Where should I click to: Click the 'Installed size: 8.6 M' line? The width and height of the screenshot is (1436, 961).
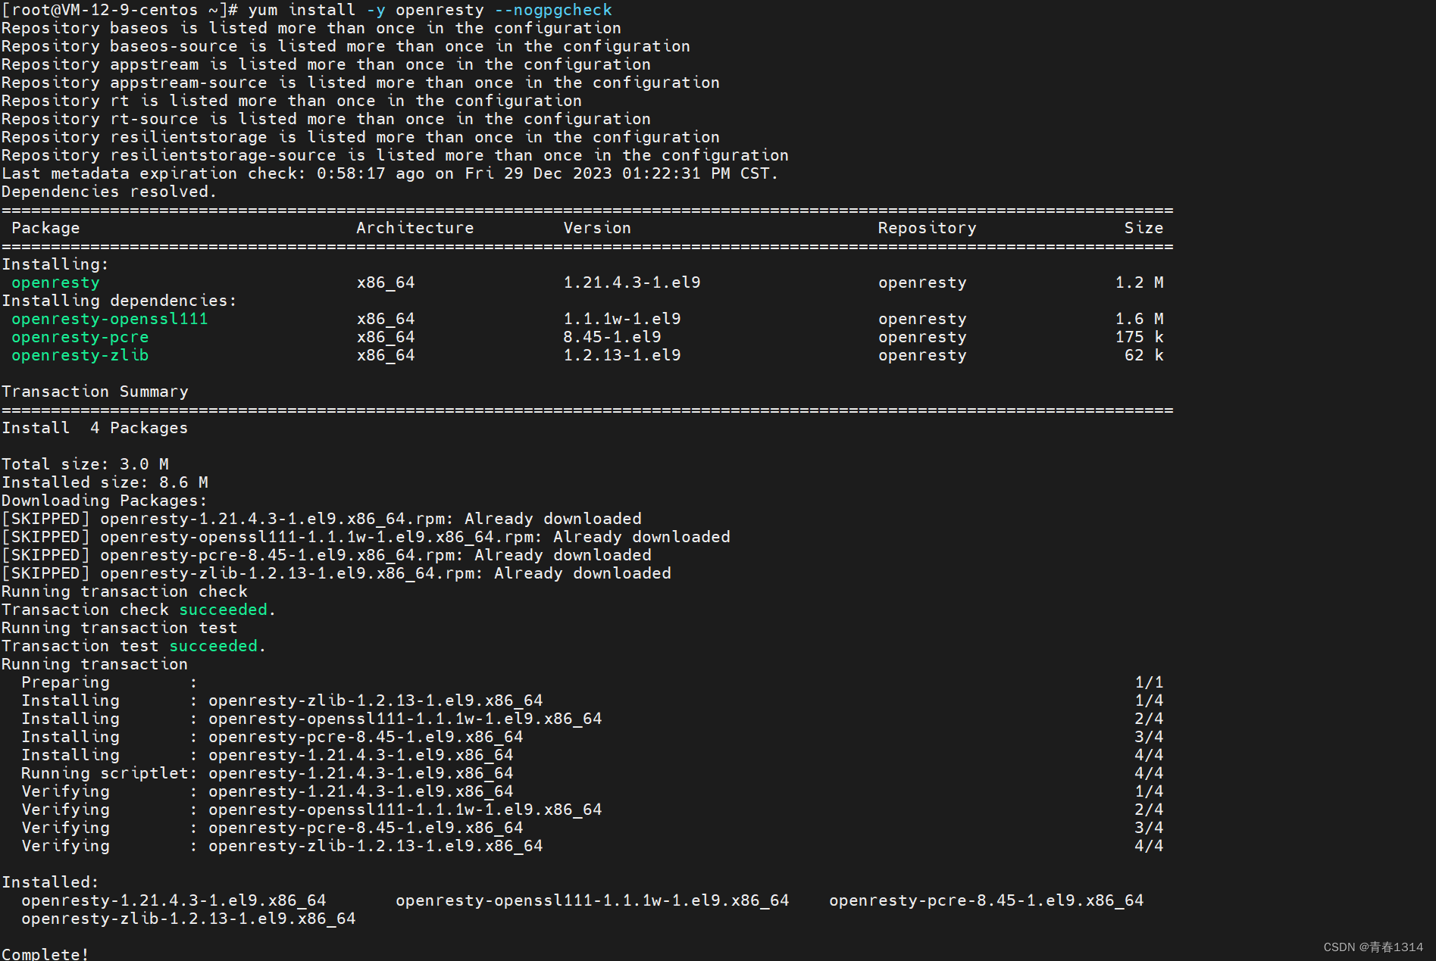(105, 482)
